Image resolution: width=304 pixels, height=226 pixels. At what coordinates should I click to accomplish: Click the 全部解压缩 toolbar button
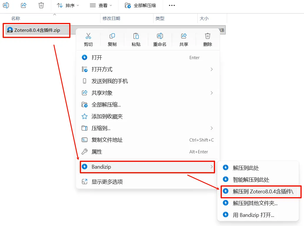[x=141, y=5]
